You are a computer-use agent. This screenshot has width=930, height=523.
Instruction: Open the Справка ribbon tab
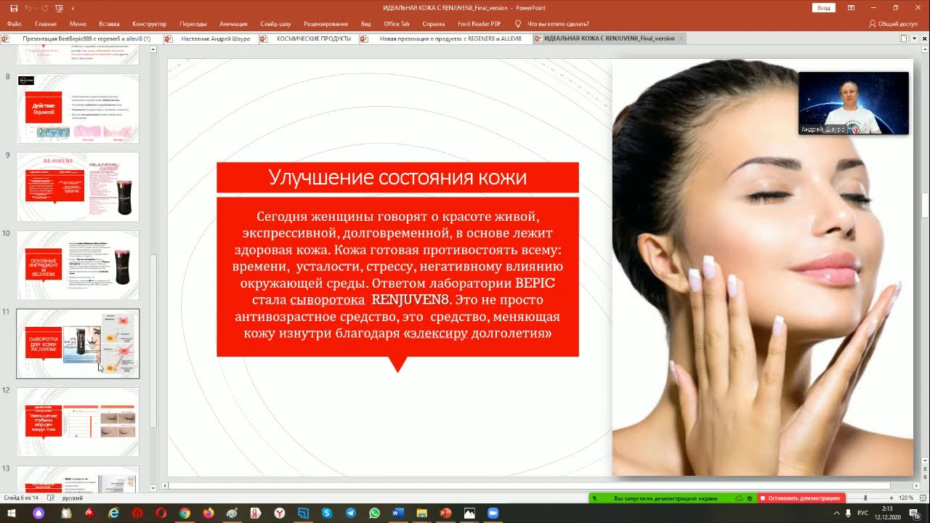pyautogui.click(x=433, y=24)
